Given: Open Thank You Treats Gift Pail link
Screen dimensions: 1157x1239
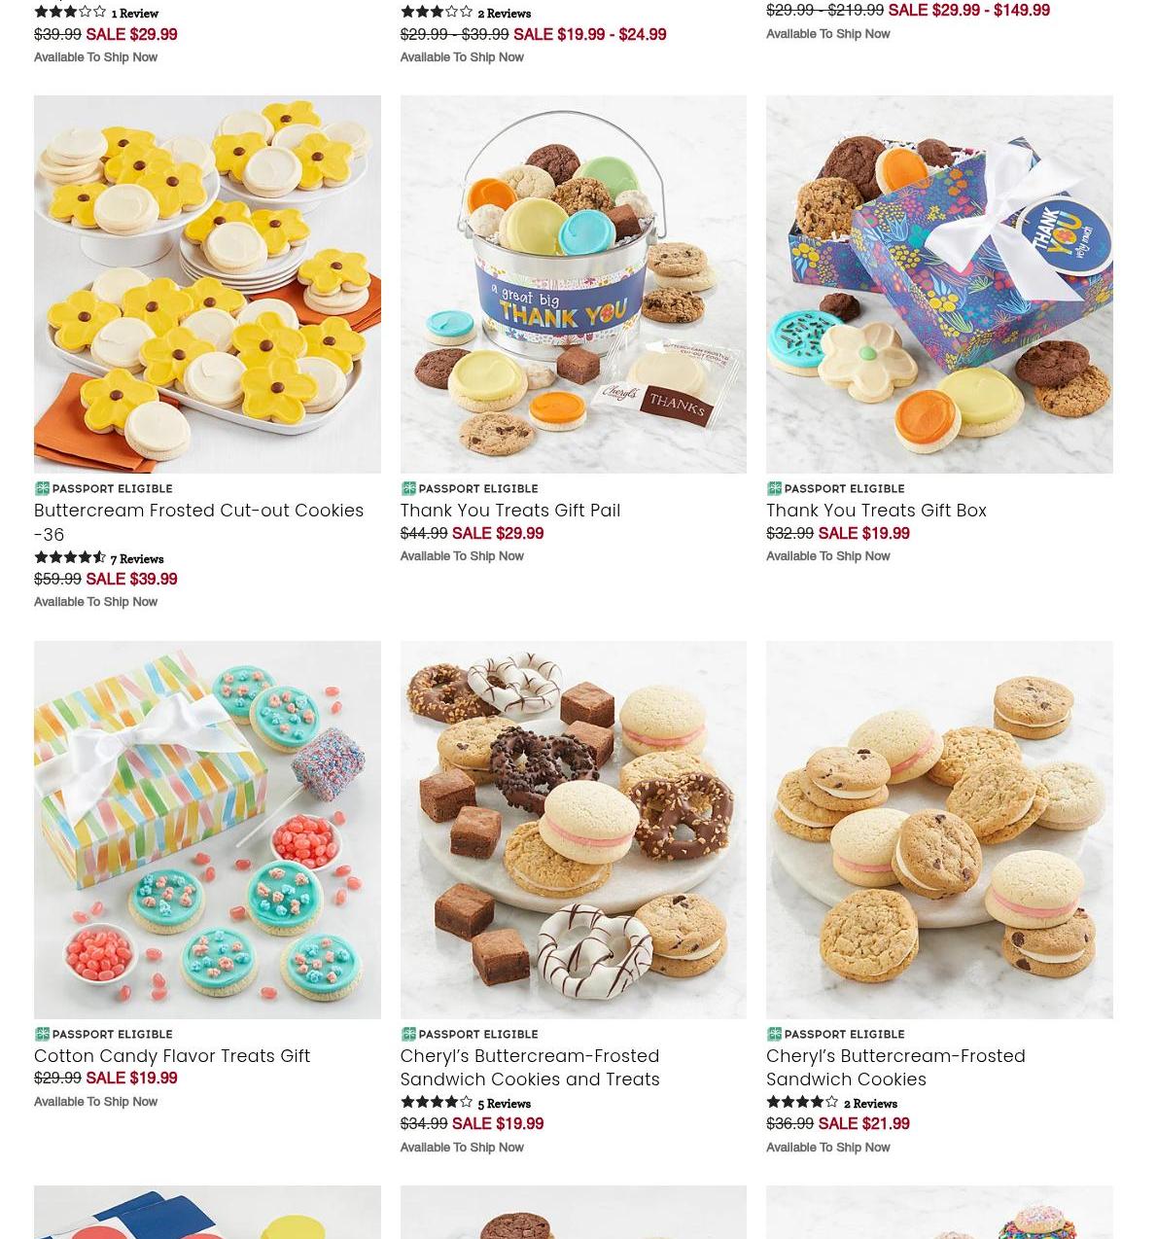Looking at the screenshot, I should (x=509, y=511).
